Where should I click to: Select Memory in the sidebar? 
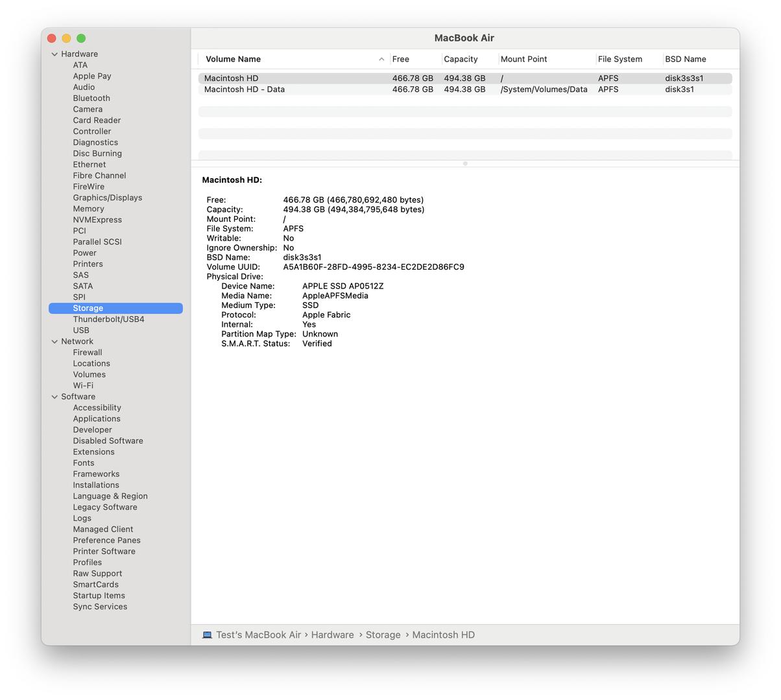click(x=88, y=209)
